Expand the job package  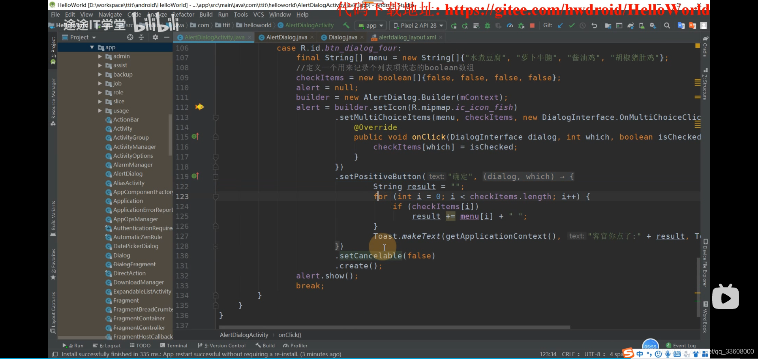point(100,84)
